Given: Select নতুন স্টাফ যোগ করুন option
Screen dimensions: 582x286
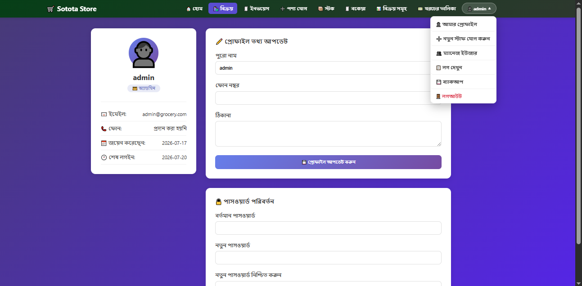Looking at the screenshot, I should click(x=463, y=39).
